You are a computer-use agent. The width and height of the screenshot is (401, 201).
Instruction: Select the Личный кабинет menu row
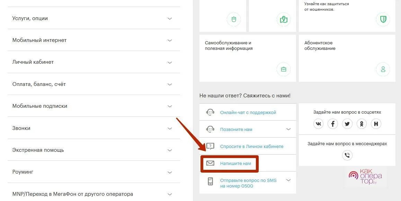click(94, 62)
